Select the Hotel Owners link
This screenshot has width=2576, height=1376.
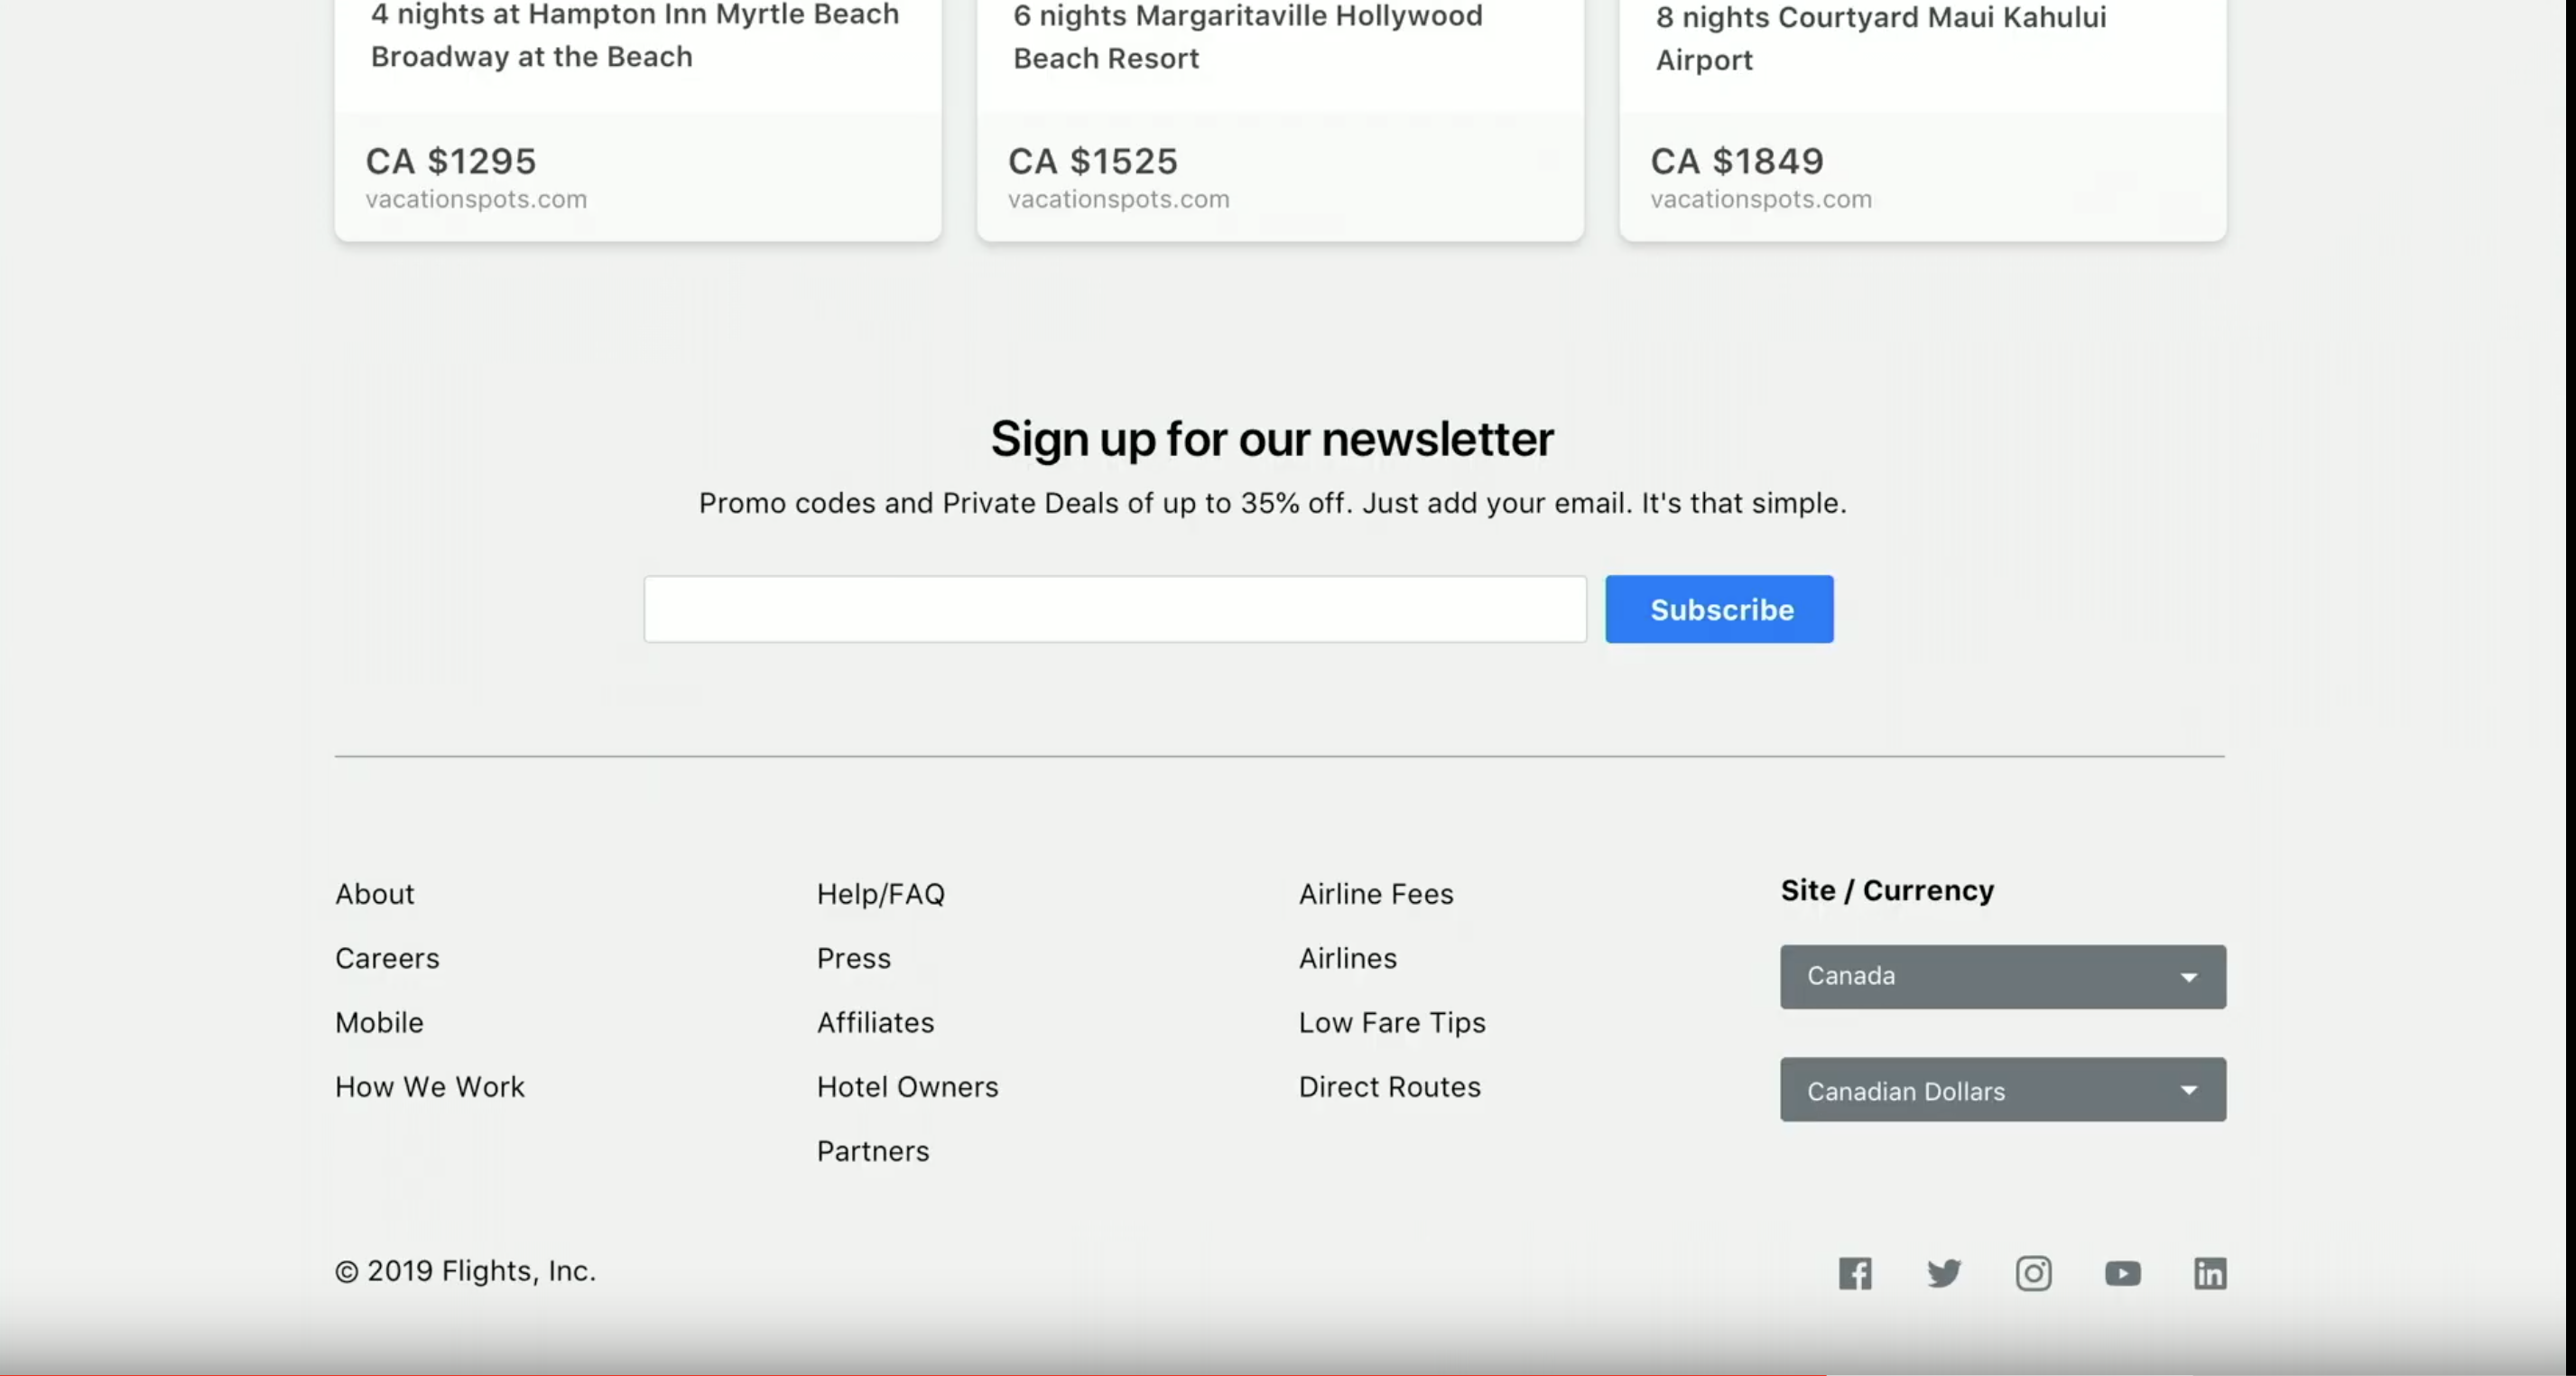pos(907,1087)
